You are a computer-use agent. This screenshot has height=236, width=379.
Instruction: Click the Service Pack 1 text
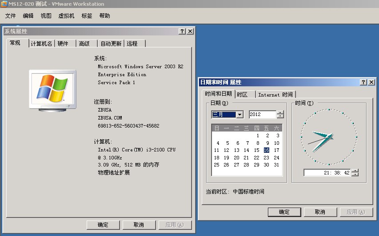click(x=116, y=82)
